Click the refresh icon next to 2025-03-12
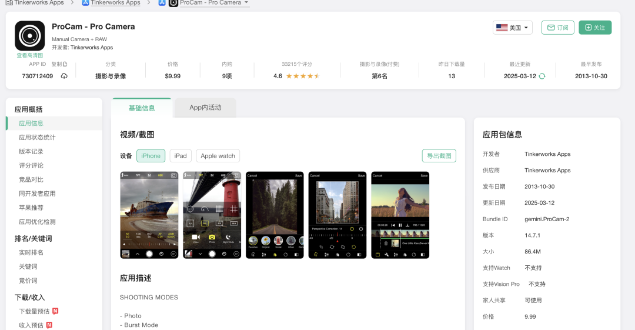This screenshot has height=330, width=635. [x=542, y=76]
